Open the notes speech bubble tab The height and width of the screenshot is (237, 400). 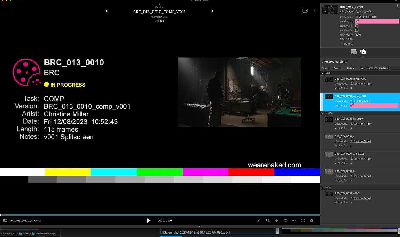353,52
